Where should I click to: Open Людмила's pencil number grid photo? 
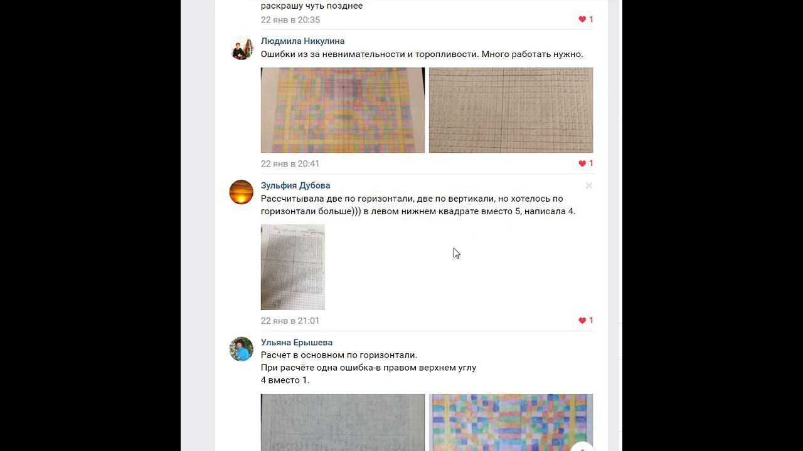[511, 110]
